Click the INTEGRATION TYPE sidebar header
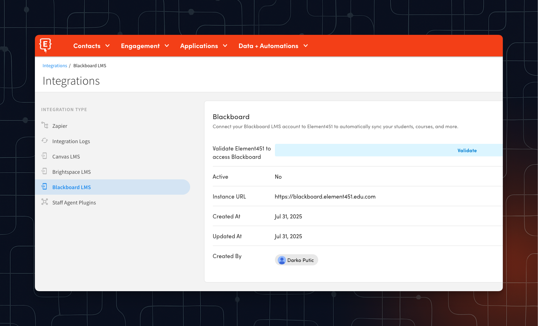Image resolution: width=538 pixels, height=326 pixels. pyautogui.click(x=64, y=109)
